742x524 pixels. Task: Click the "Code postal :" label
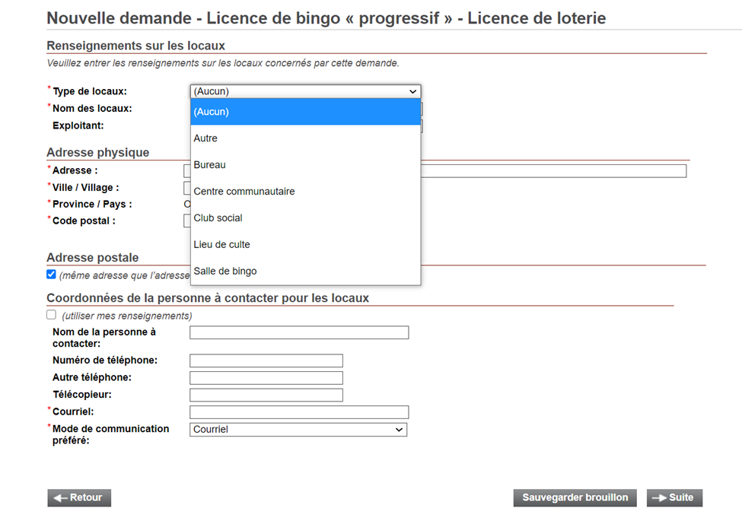84,221
